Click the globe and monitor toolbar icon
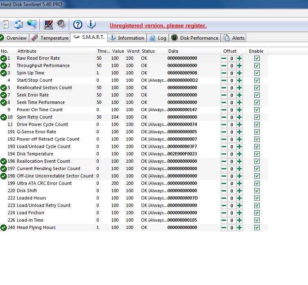Screen dimensions: 308x285 coord(32,25)
